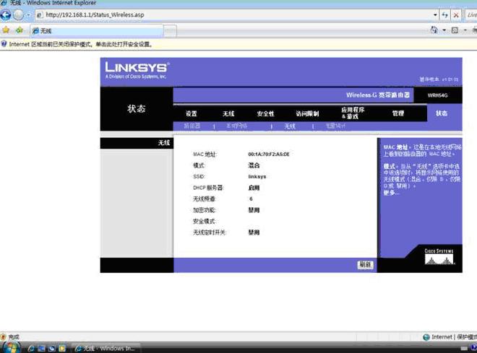Select the 状态 status menu

coord(442,113)
